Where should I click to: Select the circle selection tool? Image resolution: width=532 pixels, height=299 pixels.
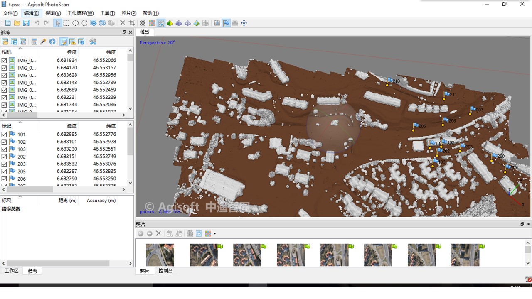76,23
